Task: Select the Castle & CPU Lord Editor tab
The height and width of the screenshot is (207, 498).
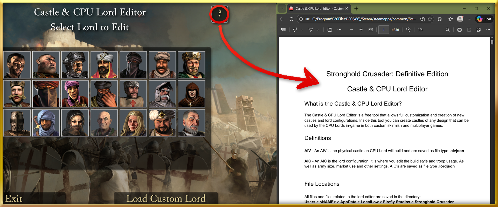Action: [319, 9]
